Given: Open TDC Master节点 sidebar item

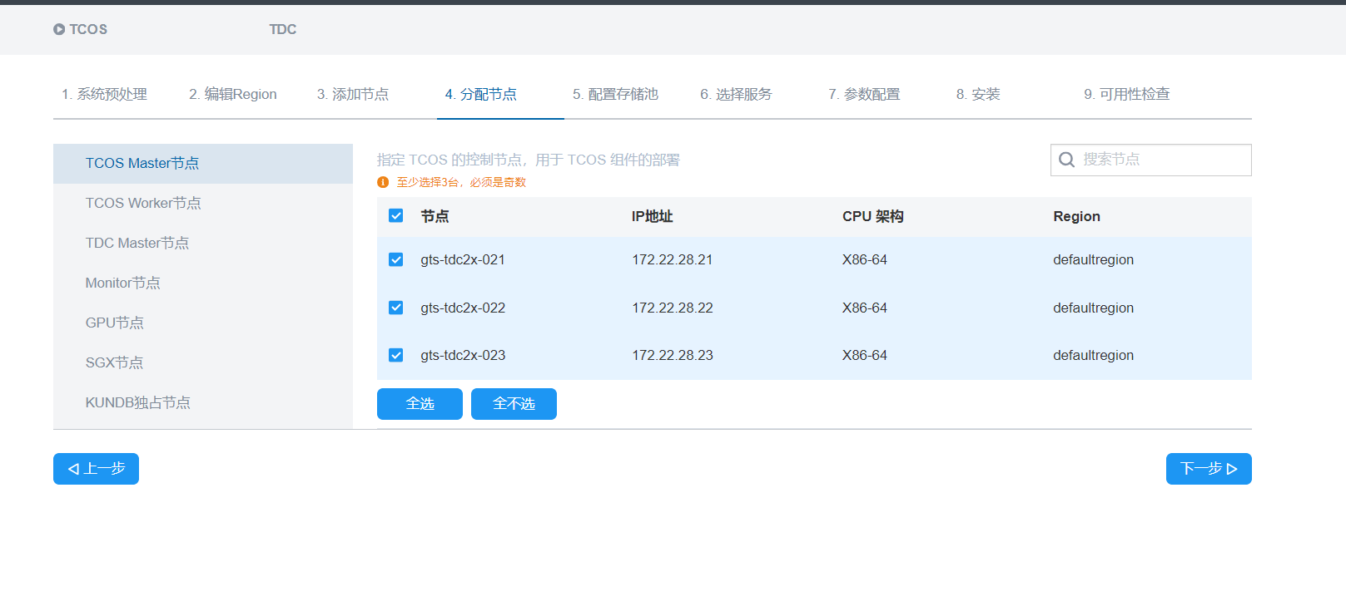Looking at the screenshot, I should pos(203,243).
